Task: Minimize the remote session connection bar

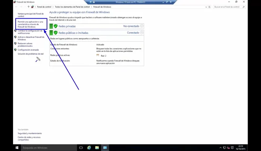Action: coord(163,2)
